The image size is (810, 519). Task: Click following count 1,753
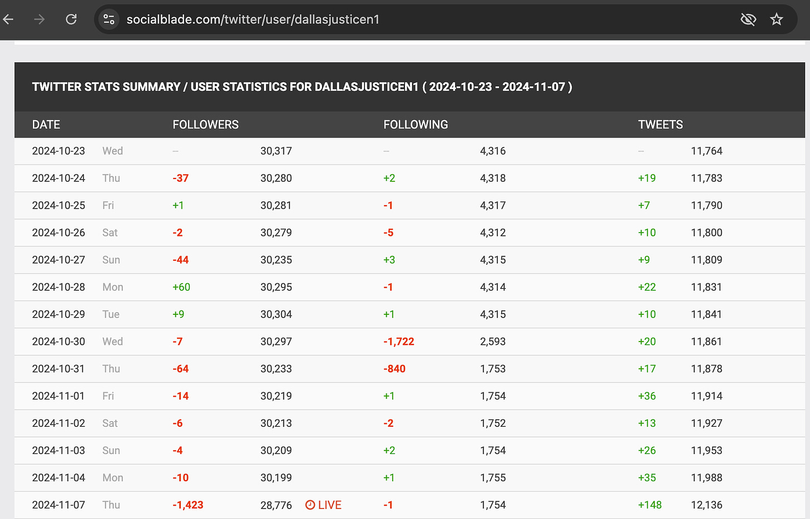pos(493,369)
